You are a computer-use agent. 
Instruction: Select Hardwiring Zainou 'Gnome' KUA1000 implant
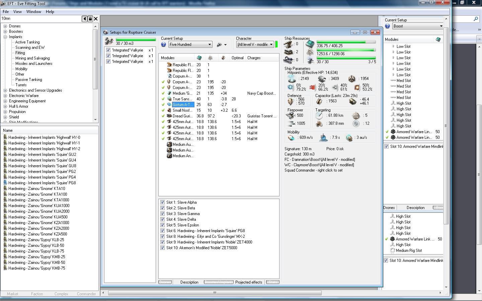click(x=39, y=206)
